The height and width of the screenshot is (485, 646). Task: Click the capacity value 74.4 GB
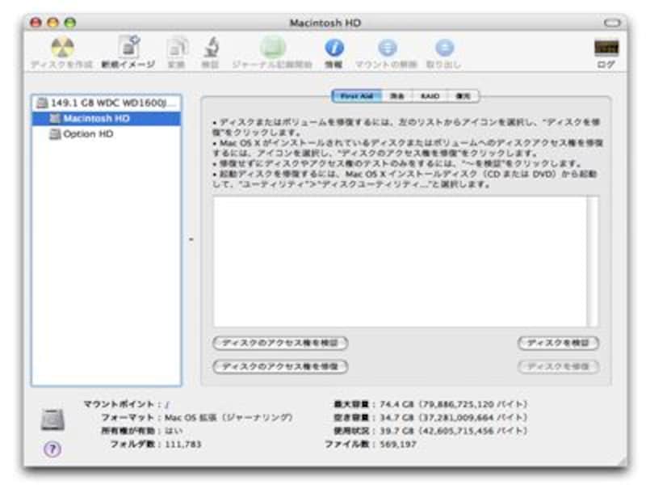396,404
